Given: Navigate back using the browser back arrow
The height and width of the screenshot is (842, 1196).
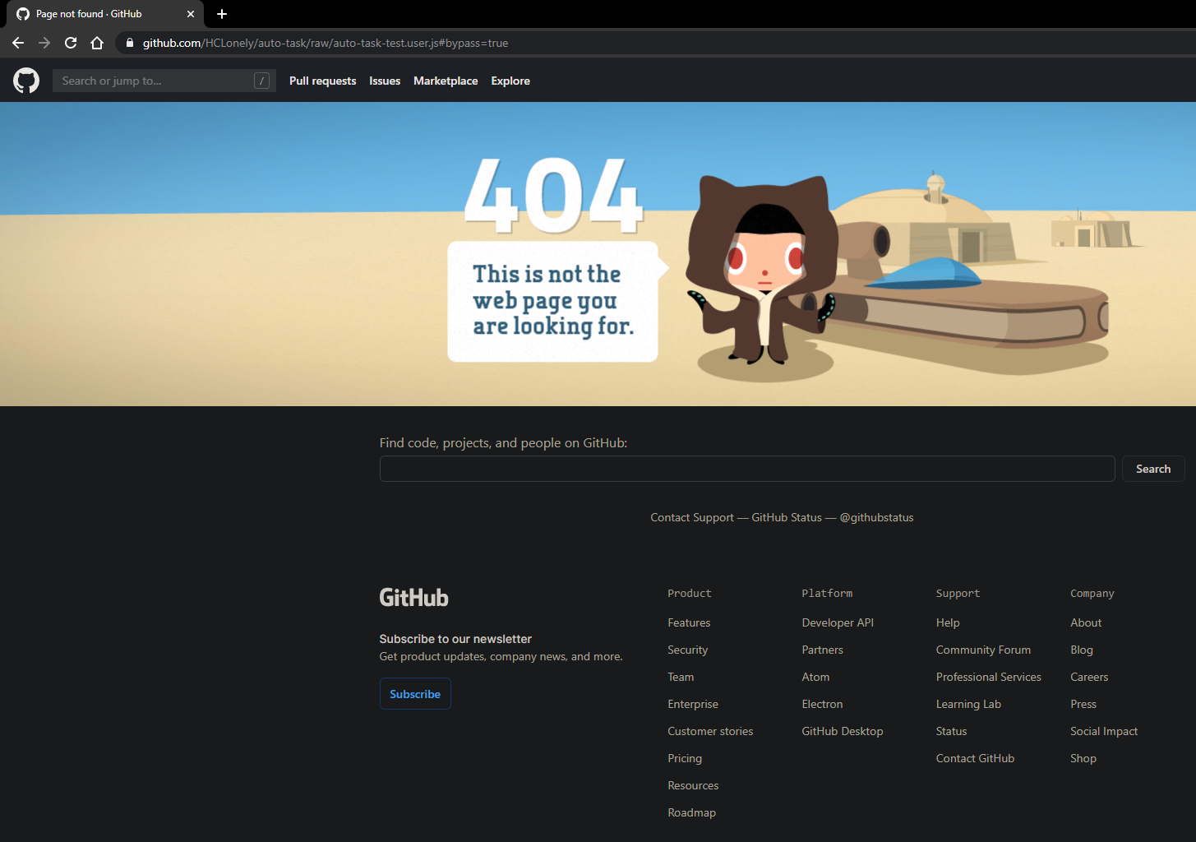Looking at the screenshot, I should 17,43.
